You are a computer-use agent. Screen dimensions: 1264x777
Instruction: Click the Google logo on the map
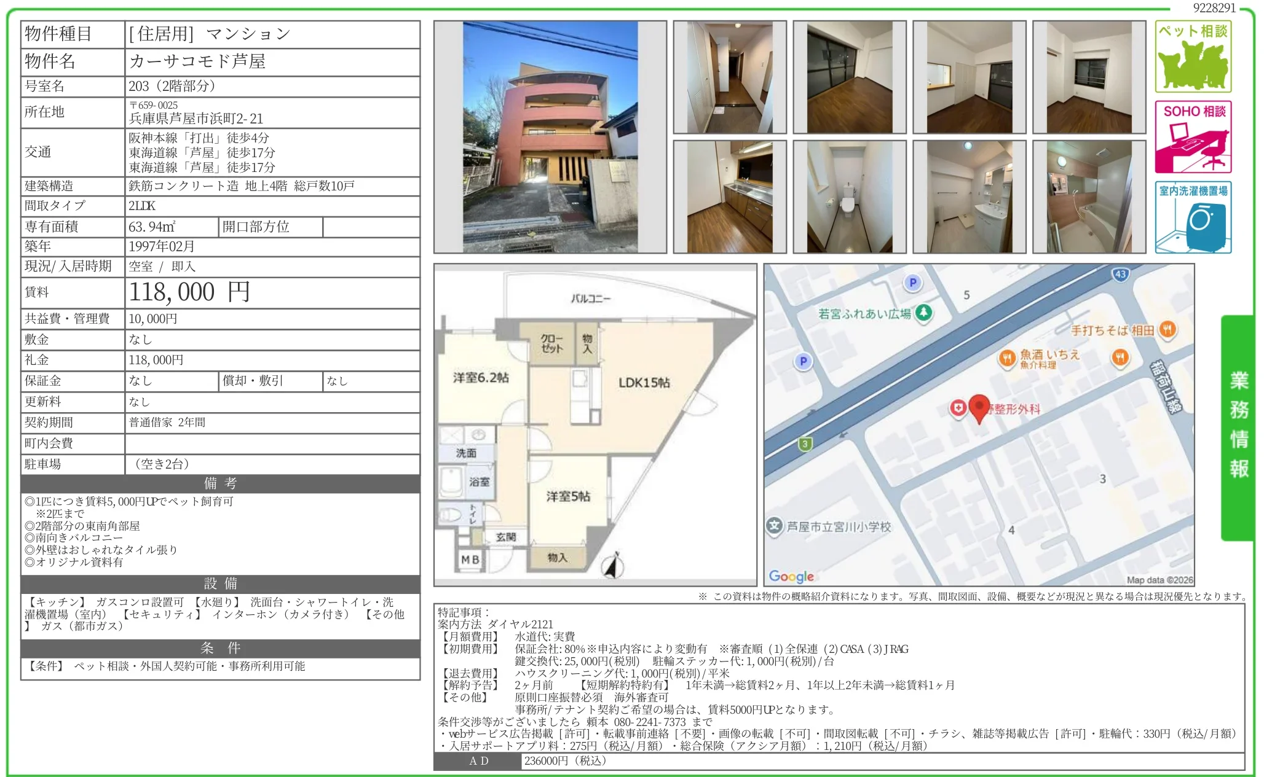point(792,576)
